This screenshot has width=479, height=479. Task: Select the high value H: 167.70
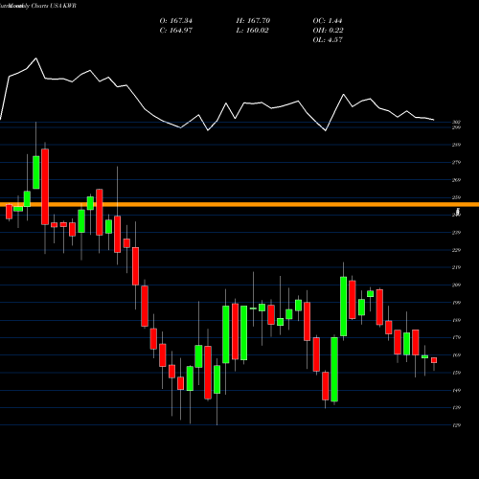pyautogui.click(x=253, y=21)
